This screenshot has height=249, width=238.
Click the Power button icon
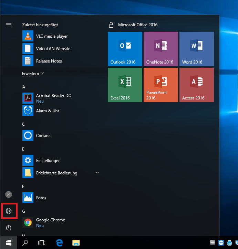[x=9, y=228]
